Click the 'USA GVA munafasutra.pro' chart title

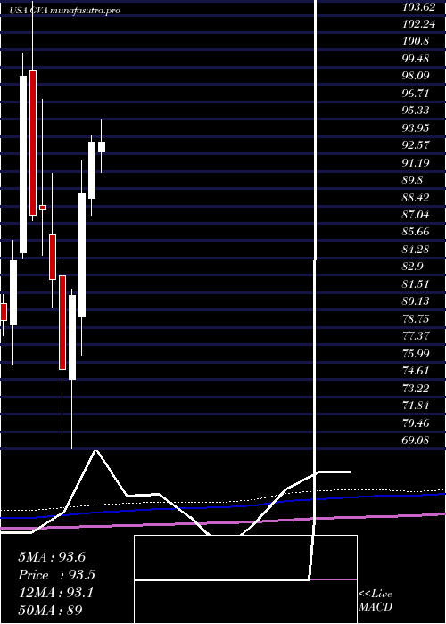[x=64, y=11]
